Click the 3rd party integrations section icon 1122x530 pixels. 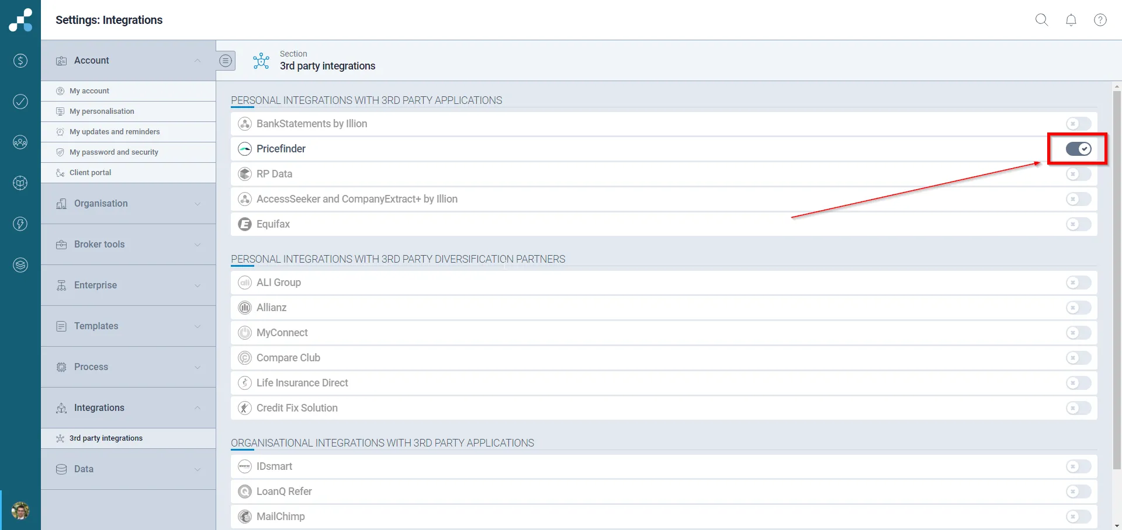pyautogui.click(x=261, y=61)
